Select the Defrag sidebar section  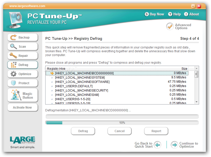[x=23, y=65]
